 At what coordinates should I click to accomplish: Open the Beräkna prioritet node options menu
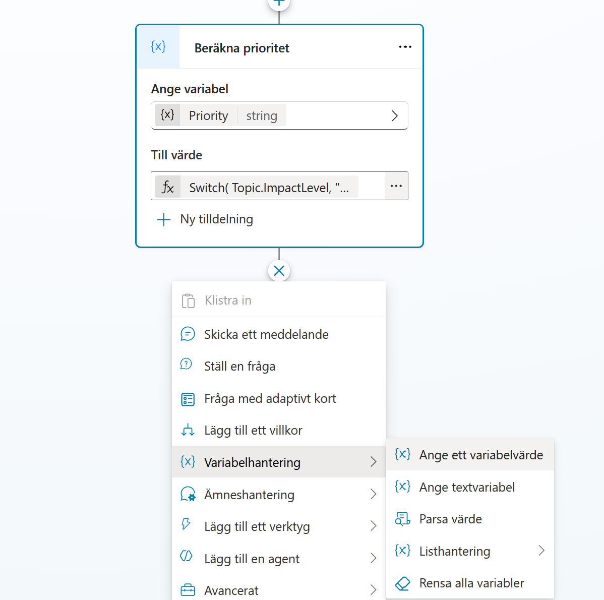pos(405,47)
